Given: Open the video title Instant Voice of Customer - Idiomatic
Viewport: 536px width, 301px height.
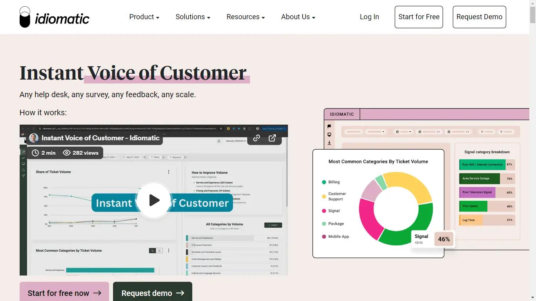Looking at the screenshot, I should tap(100, 138).
